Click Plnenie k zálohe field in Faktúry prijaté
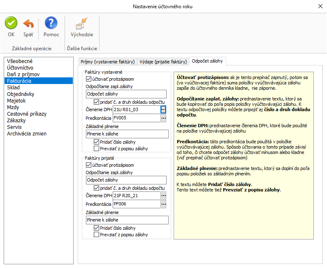327x268 pixels. [x=127, y=220]
